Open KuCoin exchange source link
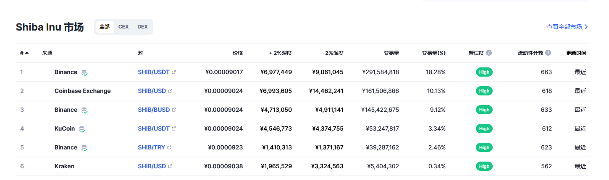The image size is (609, 180). pos(65,129)
